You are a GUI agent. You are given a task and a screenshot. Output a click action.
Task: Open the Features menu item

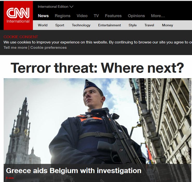point(113,16)
